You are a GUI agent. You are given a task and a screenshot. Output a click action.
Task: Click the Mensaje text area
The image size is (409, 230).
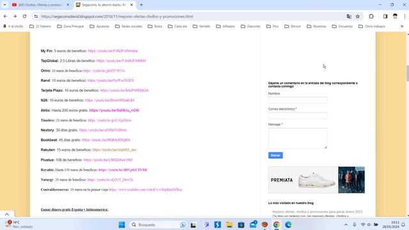298,138
